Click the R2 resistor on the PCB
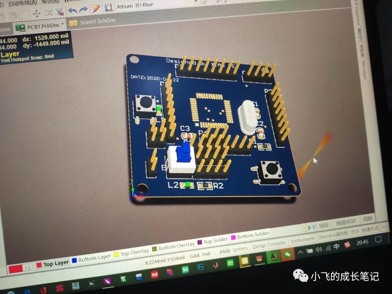 (x=205, y=185)
